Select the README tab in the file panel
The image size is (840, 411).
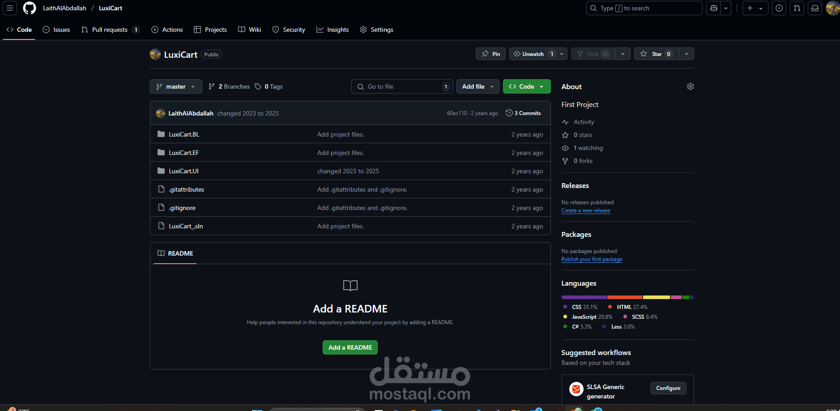point(175,253)
